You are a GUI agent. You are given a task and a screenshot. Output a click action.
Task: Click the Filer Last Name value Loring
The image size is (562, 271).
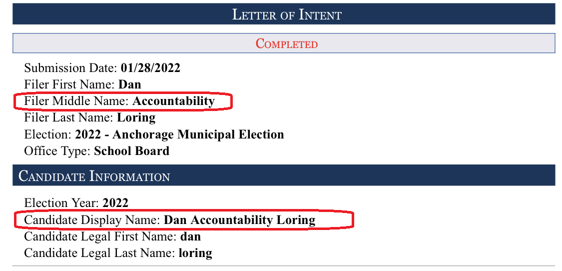coord(136,117)
